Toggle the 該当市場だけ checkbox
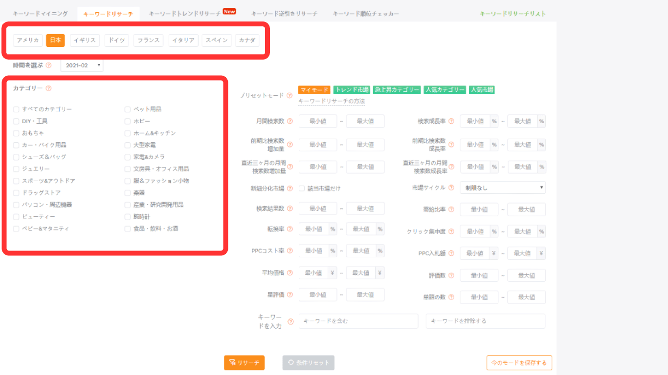668x375 pixels. (302, 188)
